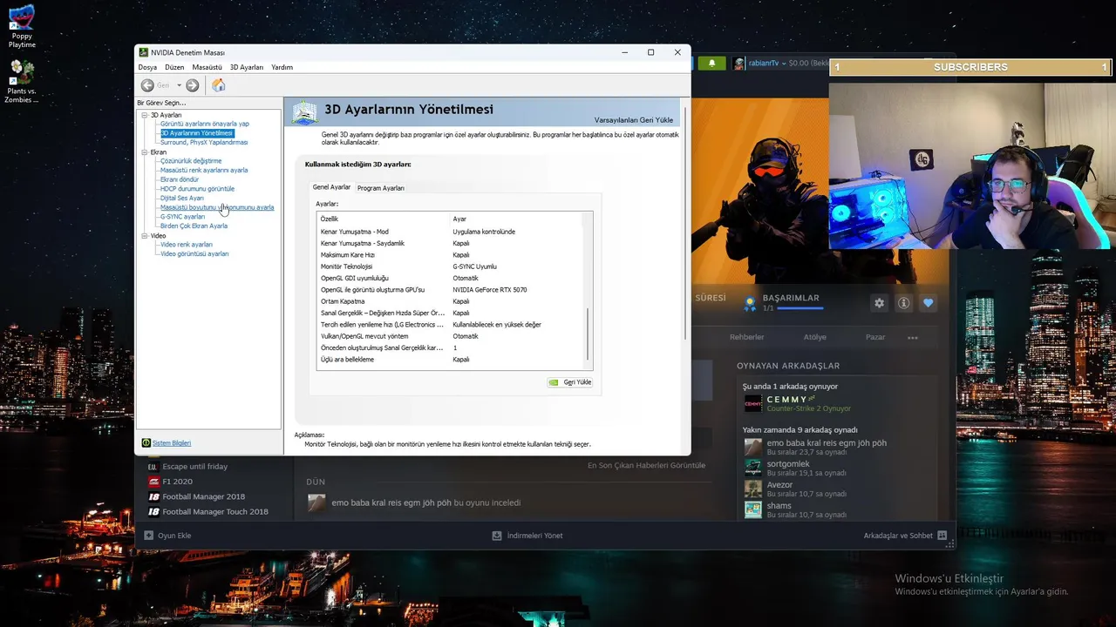1116x627 pixels.
Task: Select Escape until friday in the library
Action: point(194,467)
